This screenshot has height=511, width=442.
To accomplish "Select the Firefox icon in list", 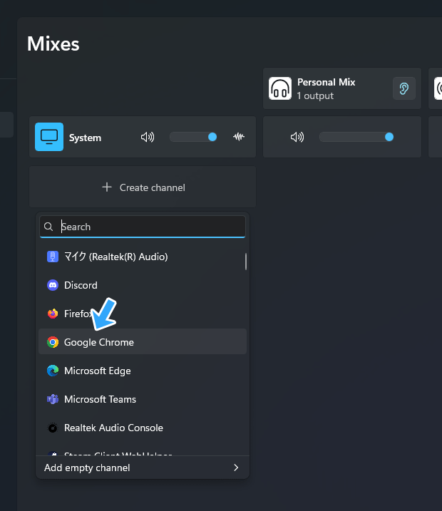I will (53, 314).
